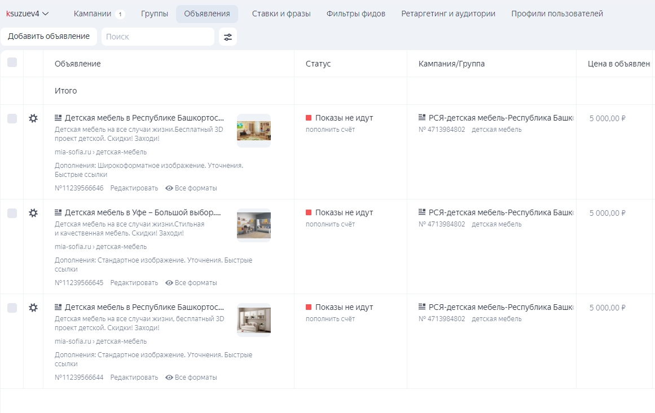Click red status indicator for ad №11239566645

[309, 213]
